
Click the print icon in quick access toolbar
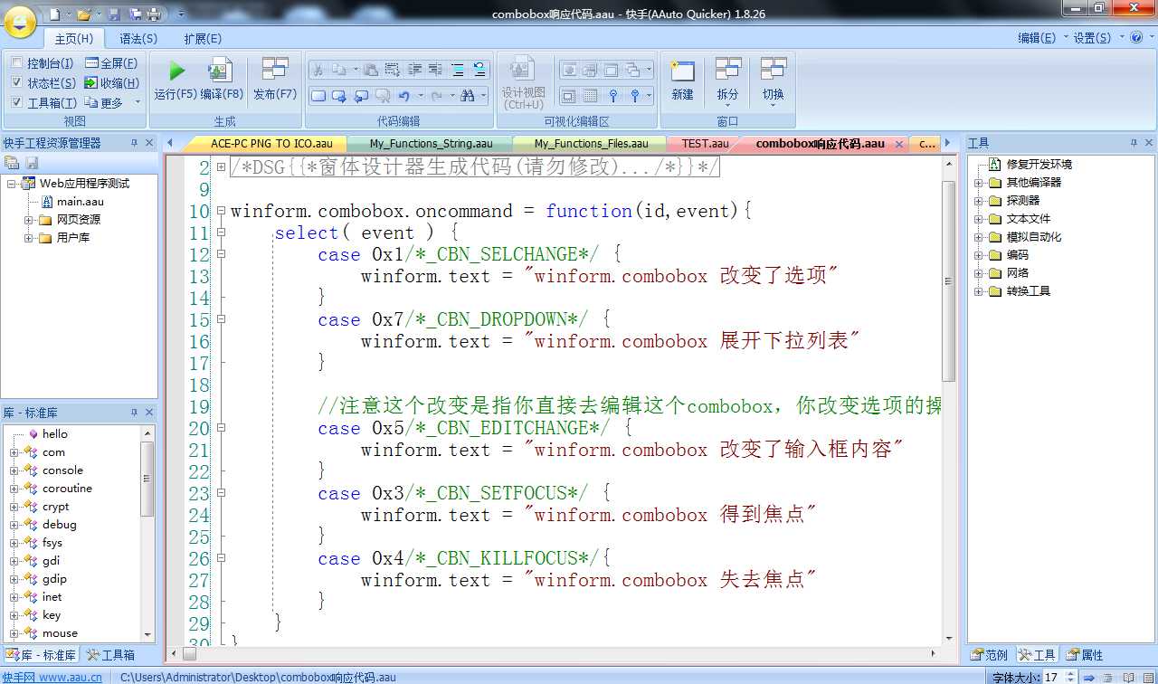(154, 14)
